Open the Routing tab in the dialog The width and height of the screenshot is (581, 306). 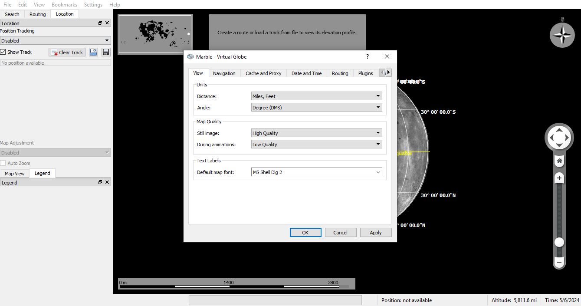[x=340, y=73]
